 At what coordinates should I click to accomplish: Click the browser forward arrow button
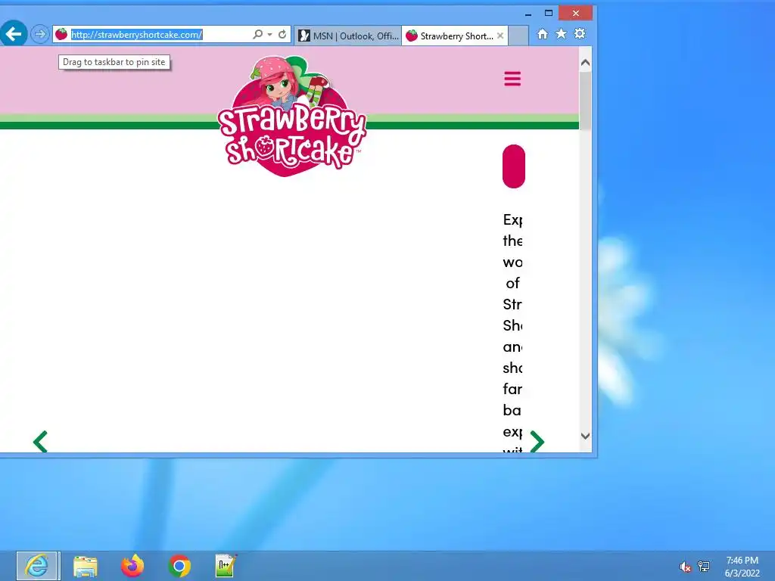click(40, 34)
